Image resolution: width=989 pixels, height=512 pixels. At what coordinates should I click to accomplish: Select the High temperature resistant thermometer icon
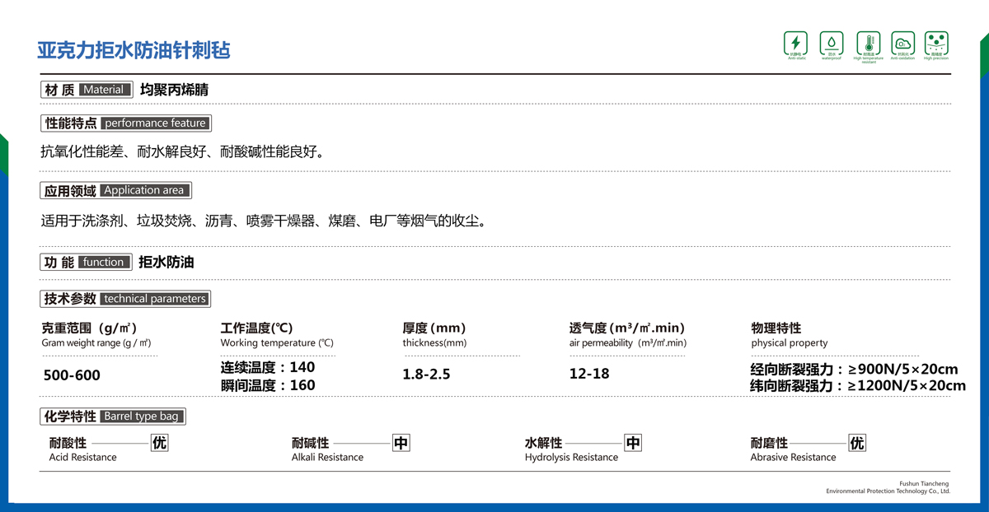[x=868, y=43]
